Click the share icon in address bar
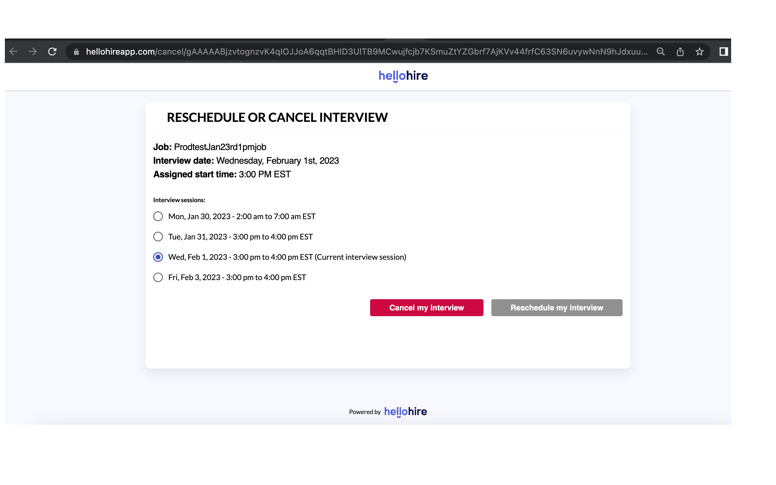Screen dimensions: 776x485 coord(680,52)
